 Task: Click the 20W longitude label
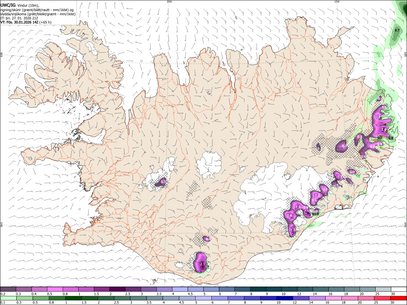[169, 2]
